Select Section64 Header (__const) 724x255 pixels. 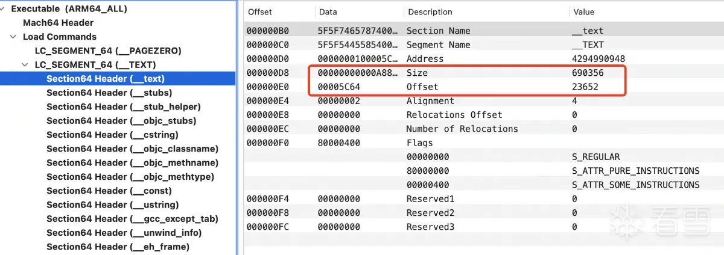[109, 191]
